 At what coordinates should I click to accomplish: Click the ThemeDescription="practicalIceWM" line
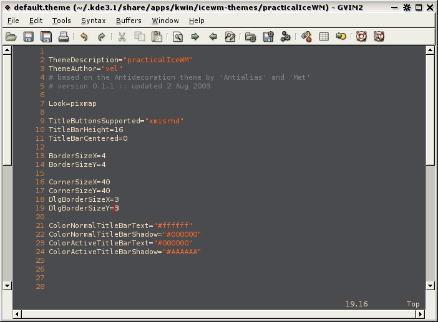pyautogui.click(x=120, y=60)
